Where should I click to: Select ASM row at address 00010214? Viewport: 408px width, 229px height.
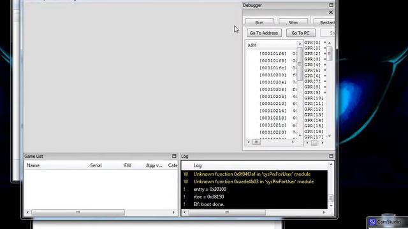(272, 111)
